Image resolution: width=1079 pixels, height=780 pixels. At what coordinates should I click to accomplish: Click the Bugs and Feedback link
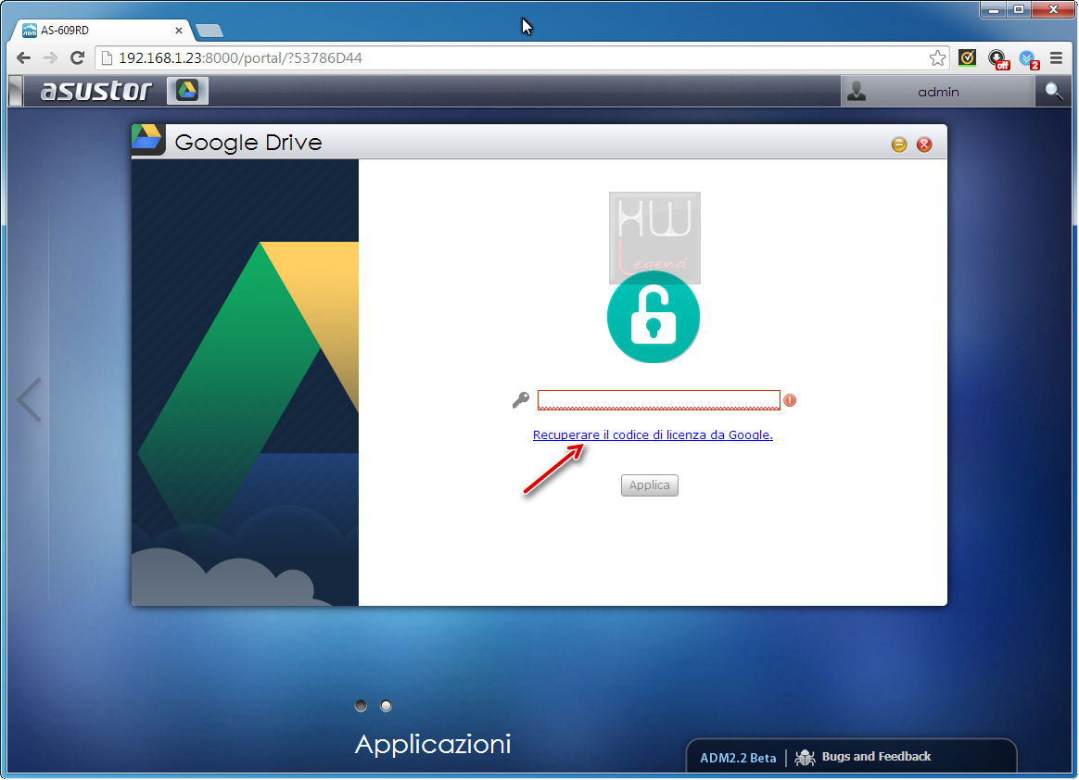coord(876,757)
